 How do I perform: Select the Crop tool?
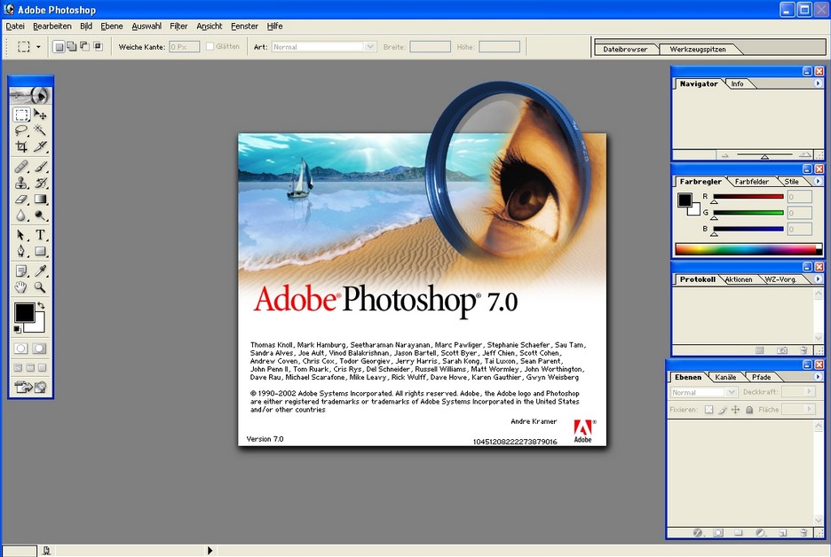(x=21, y=147)
